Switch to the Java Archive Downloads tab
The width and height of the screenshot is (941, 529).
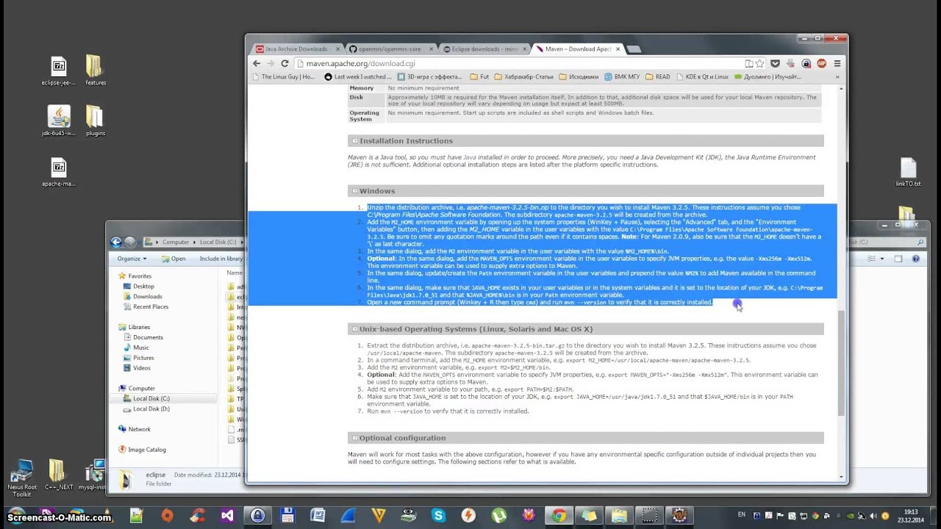coord(297,49)
